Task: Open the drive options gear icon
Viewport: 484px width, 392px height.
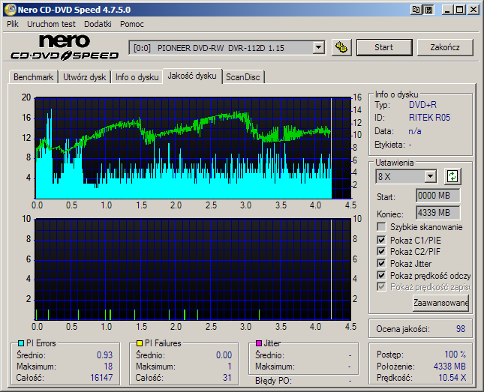Action: coord(341,47)
